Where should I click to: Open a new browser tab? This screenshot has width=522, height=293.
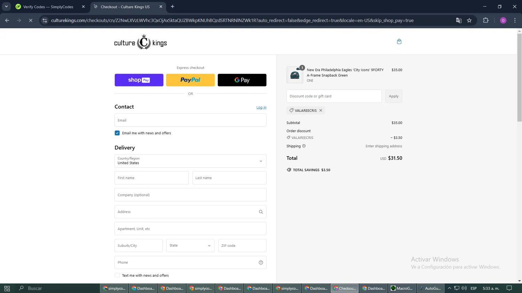tap(173, 7)
